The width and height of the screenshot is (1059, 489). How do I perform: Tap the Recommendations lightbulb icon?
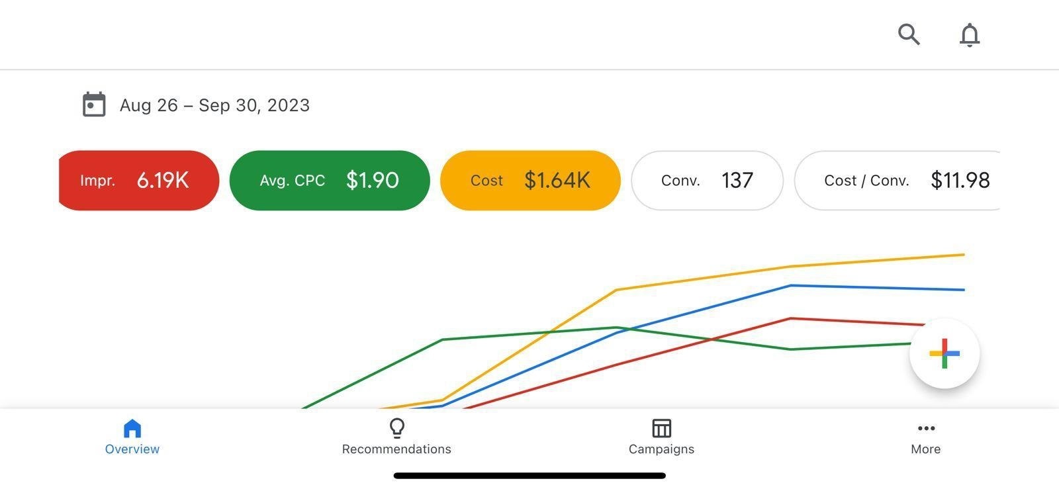(396, 429)
